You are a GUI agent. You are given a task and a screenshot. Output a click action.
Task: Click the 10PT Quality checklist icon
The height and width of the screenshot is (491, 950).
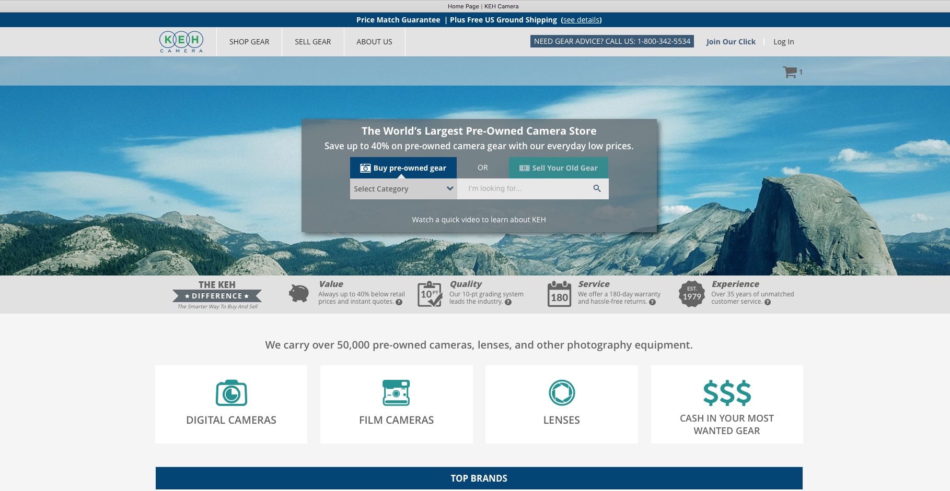tap(430, 294)
